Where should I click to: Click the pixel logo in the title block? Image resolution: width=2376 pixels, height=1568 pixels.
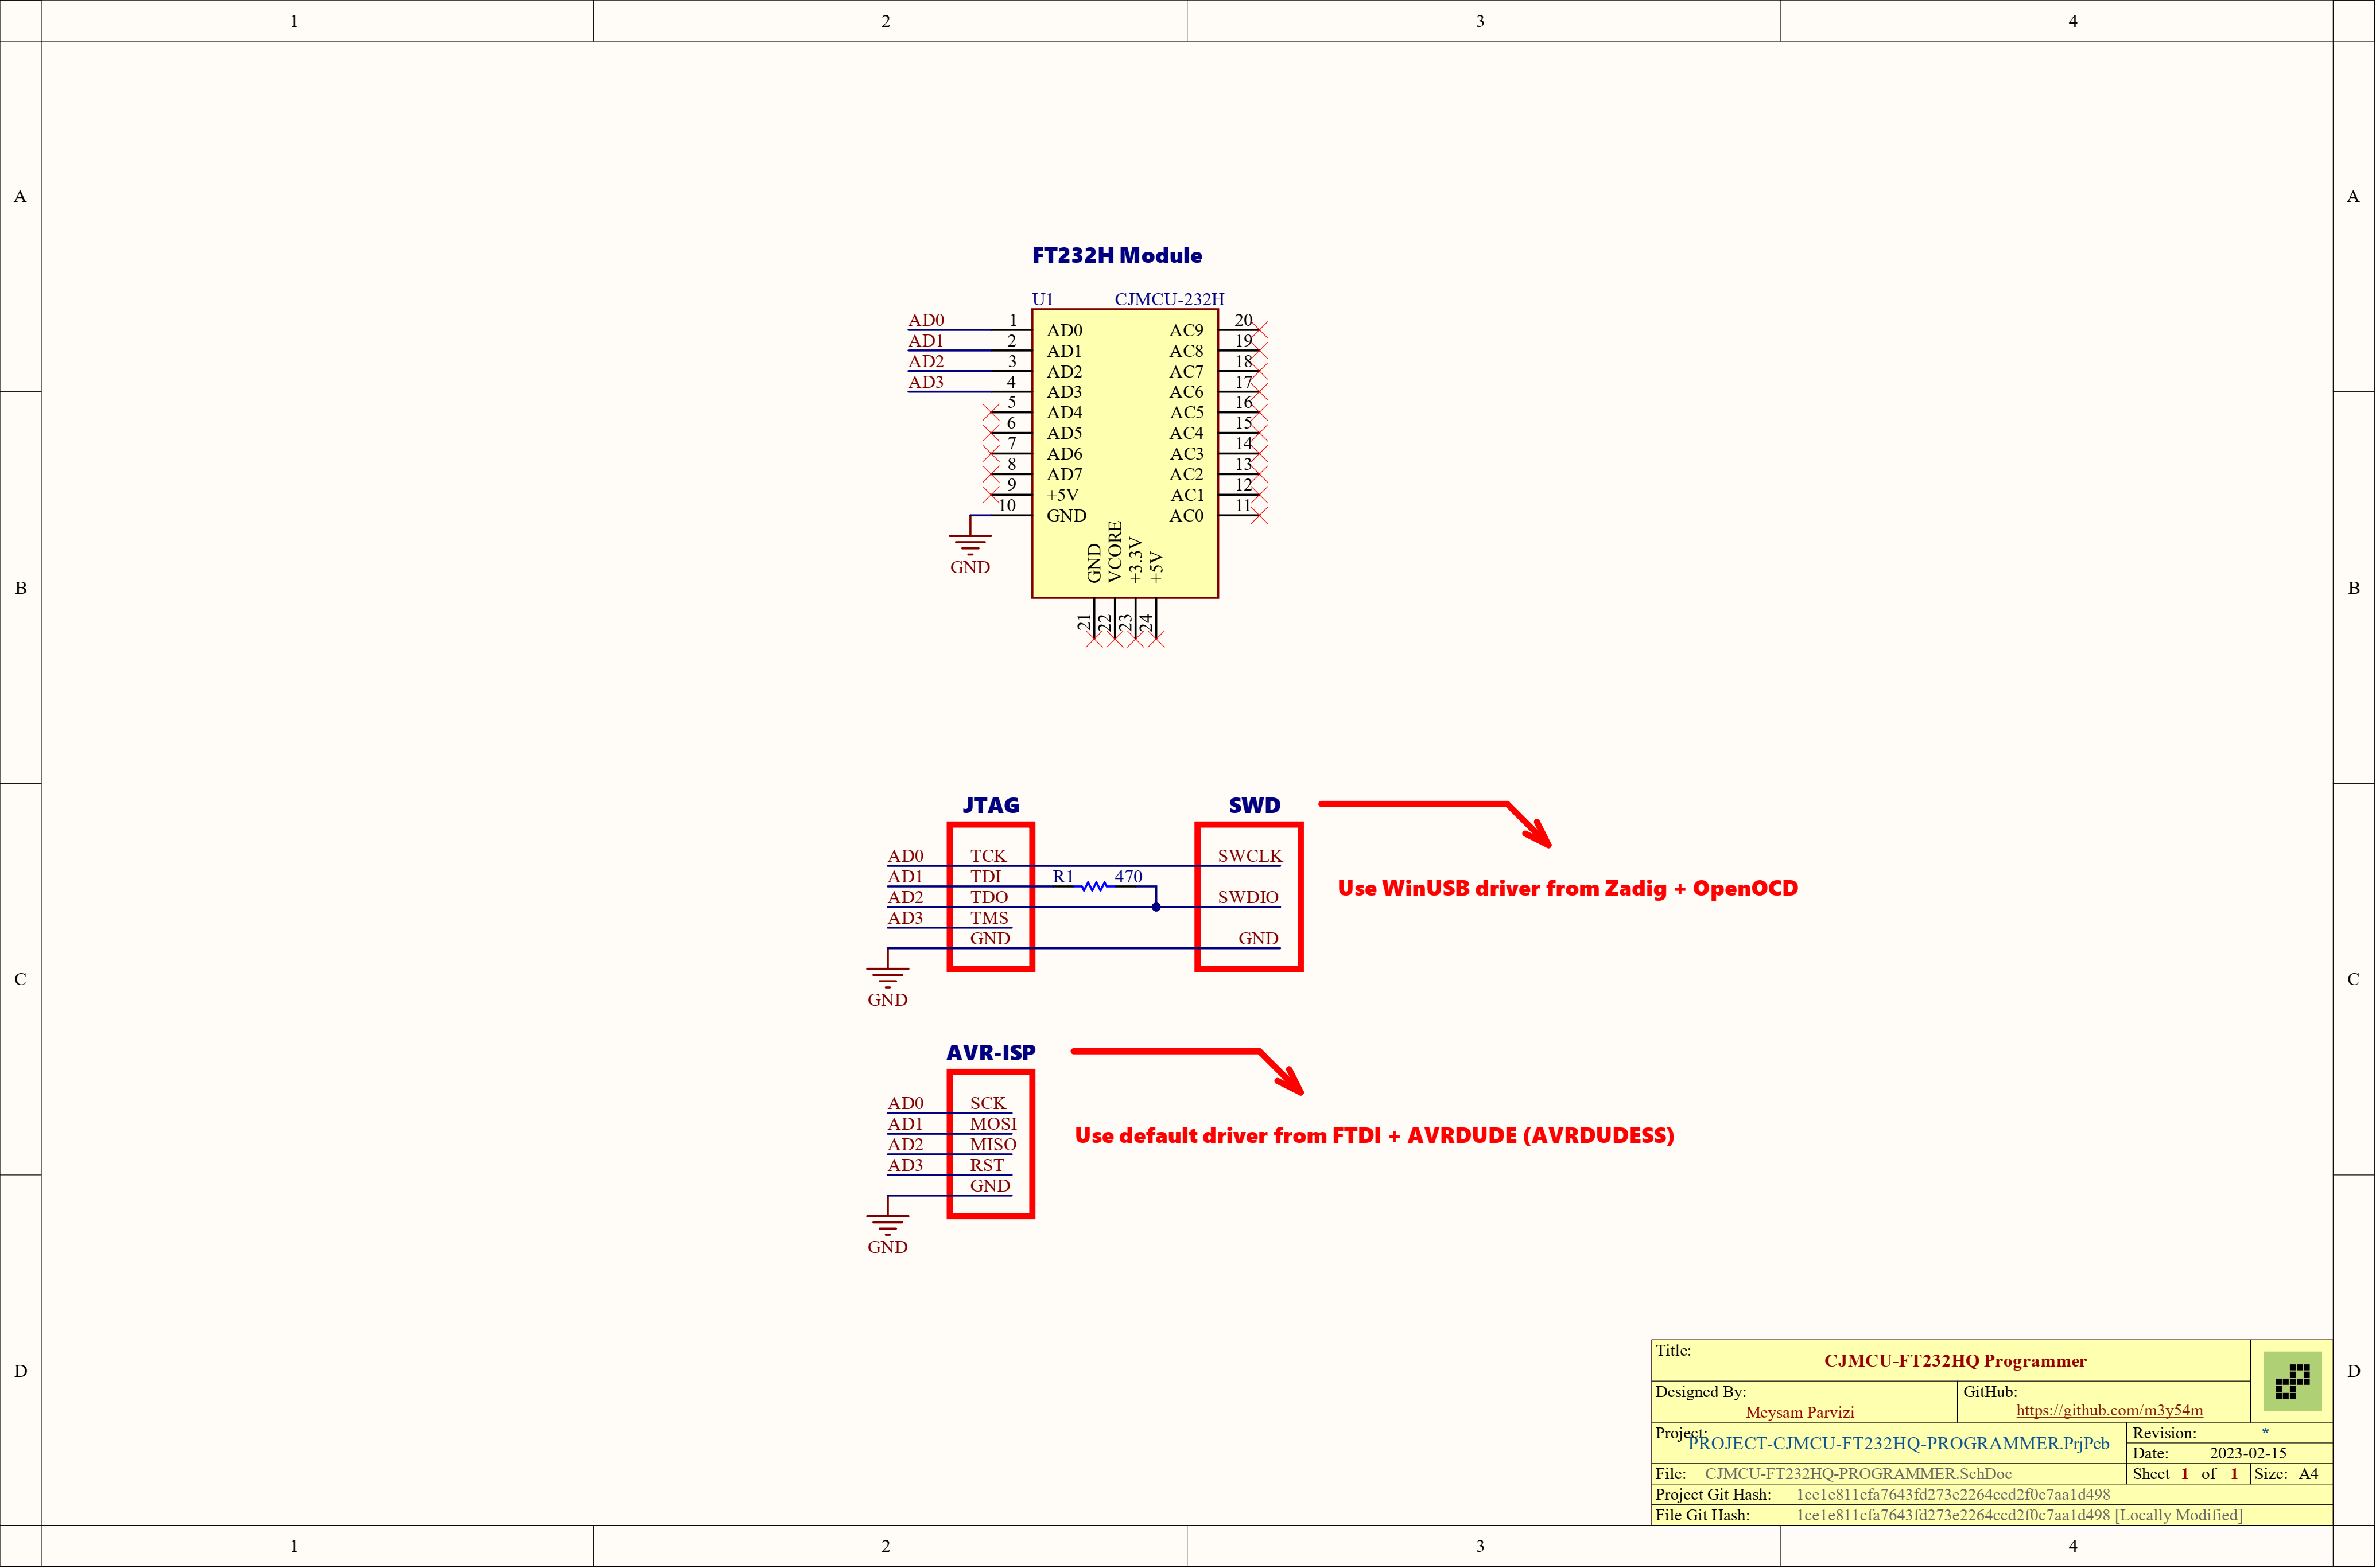pos(2292,1381)
